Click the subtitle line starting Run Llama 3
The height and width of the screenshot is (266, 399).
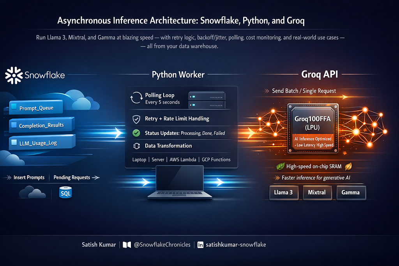tap(190, 38)
